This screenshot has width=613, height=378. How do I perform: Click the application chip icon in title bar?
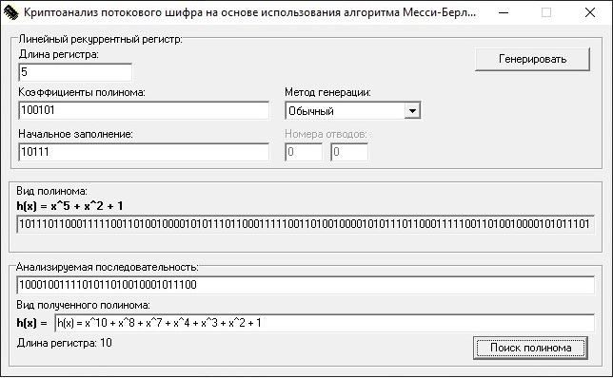point(11,13)
